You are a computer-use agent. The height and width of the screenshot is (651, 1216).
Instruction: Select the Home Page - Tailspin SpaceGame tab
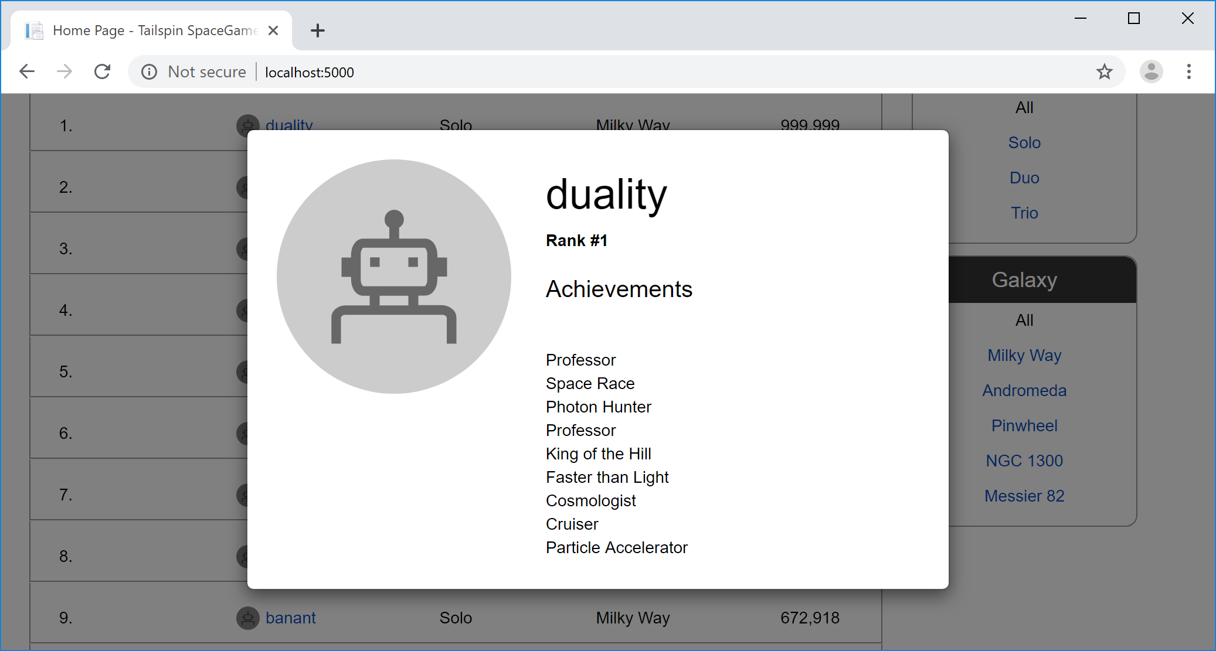(151, 30)
